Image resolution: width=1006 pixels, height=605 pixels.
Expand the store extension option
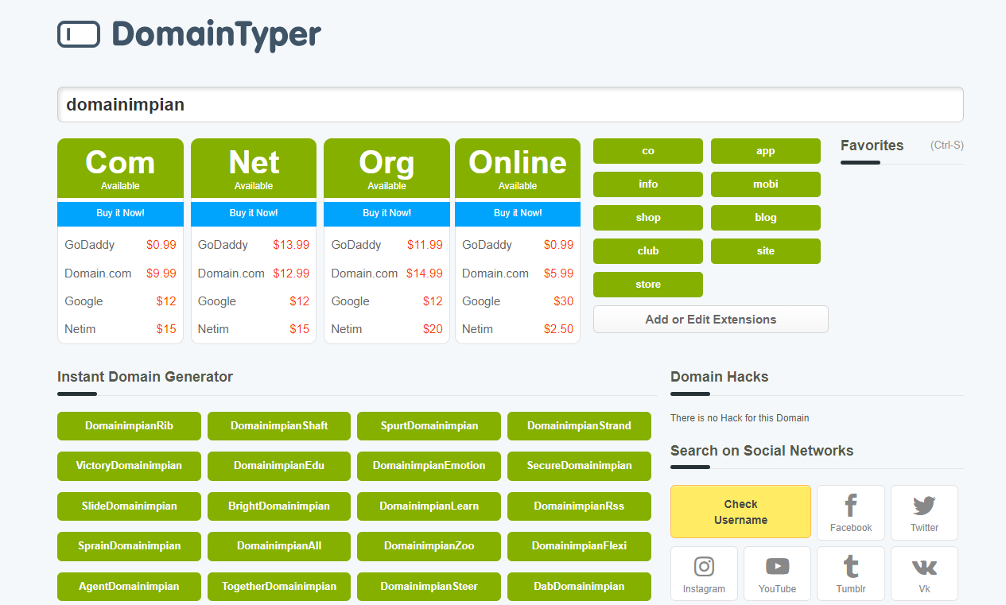647,284
